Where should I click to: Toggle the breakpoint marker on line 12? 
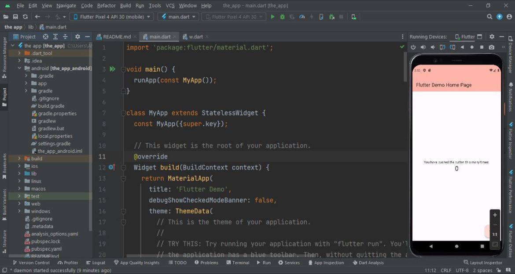click(111, 167)
